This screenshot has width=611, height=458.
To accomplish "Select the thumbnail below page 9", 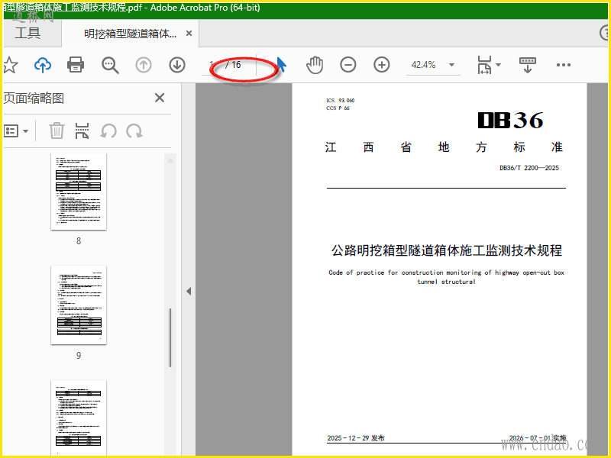I will pos(79,417).
